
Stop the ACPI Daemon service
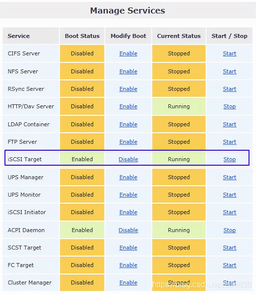229,230
